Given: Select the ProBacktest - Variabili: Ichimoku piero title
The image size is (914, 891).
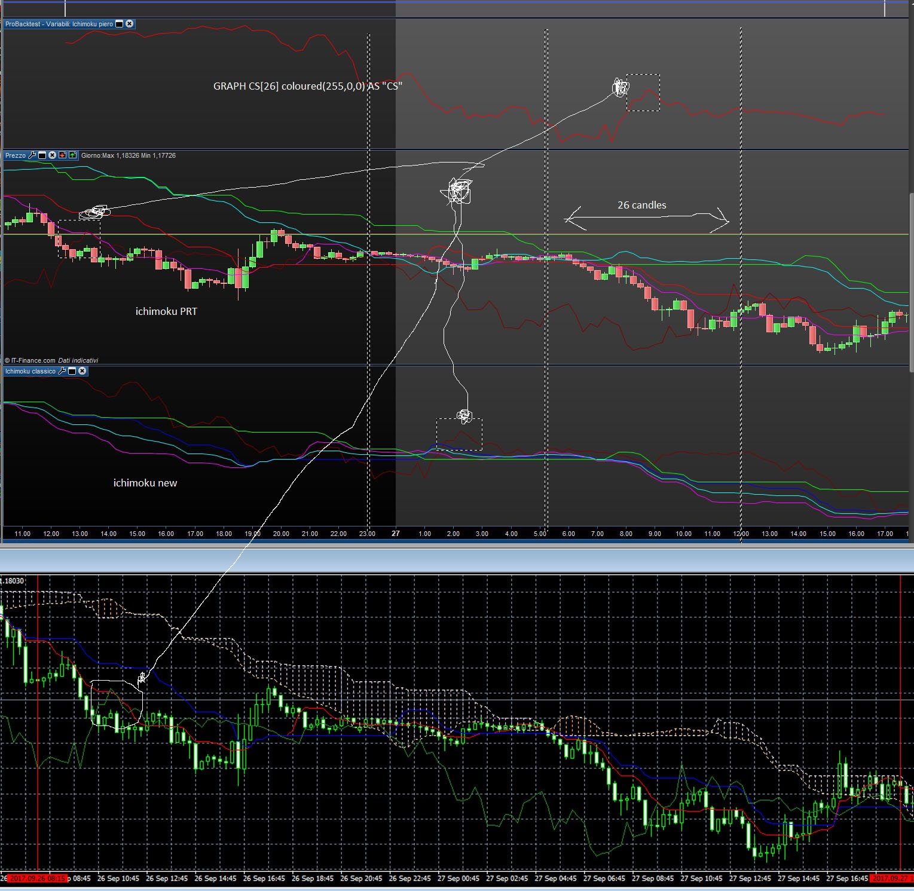Looking at the screenshot, I should point(59,24).
